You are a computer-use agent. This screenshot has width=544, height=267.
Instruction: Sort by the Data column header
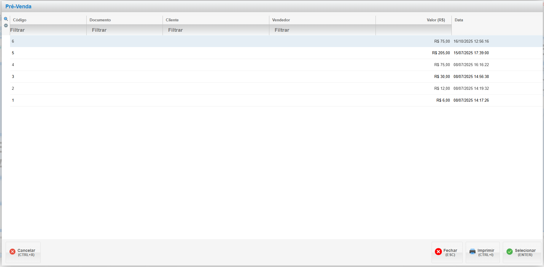click(x=459, y=20)
